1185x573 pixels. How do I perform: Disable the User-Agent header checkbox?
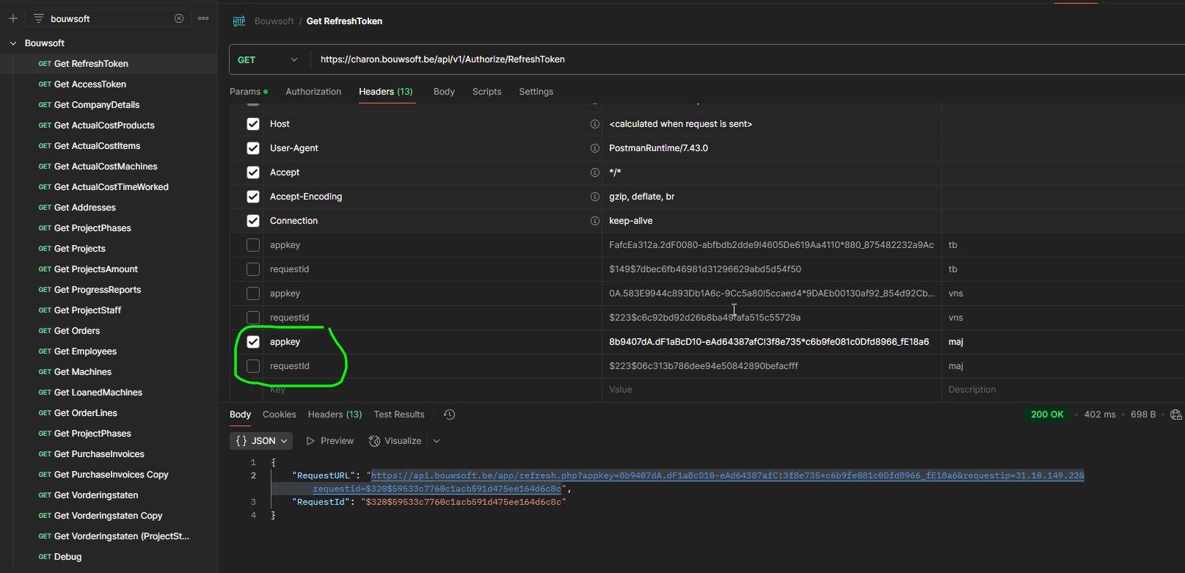click(253, 148)
